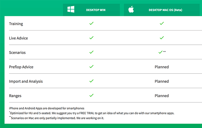
Task: Click Planned text in Preflop Advice row
Action: click(162, 67)
